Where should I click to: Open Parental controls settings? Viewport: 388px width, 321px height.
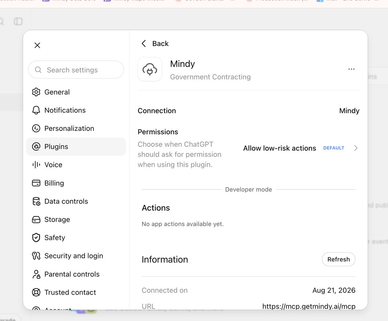[76, 274]
